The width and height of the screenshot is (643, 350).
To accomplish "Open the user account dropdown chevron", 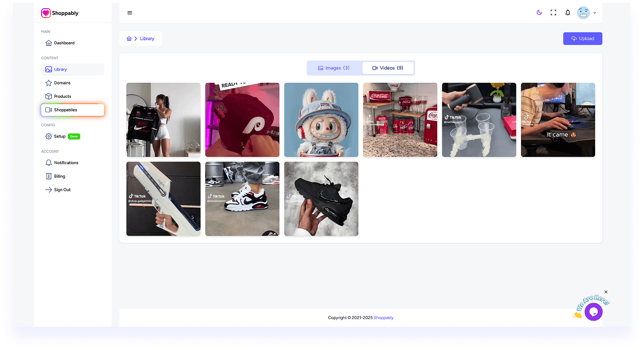I will click(x=595, y=13).
